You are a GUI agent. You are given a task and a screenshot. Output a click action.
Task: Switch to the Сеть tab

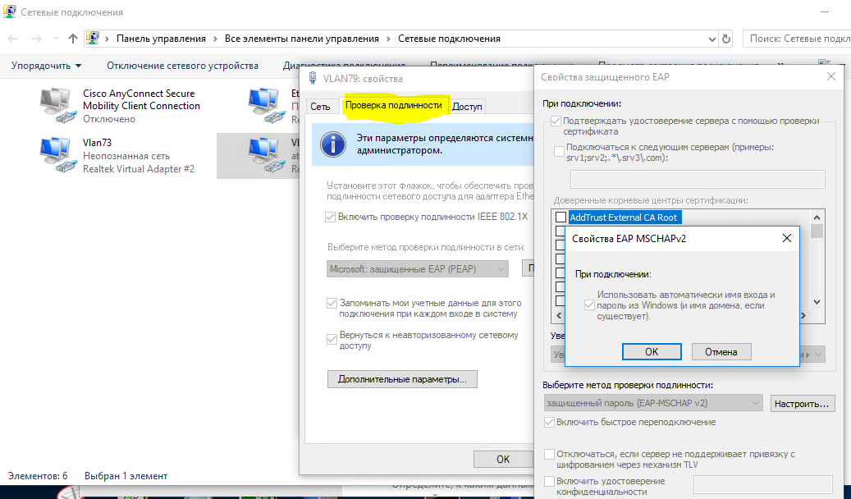[320, 107]
